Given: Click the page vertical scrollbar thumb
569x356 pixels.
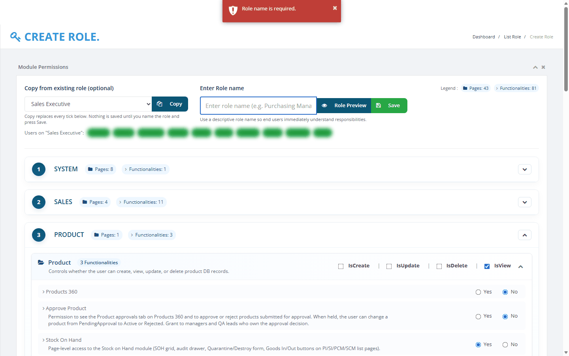Looking at the screenshot, I should [566, 49].
